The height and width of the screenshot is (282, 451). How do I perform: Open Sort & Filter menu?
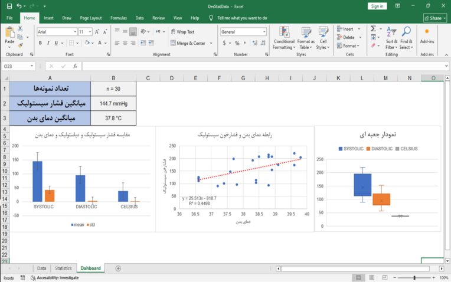(x=391, y=38)
